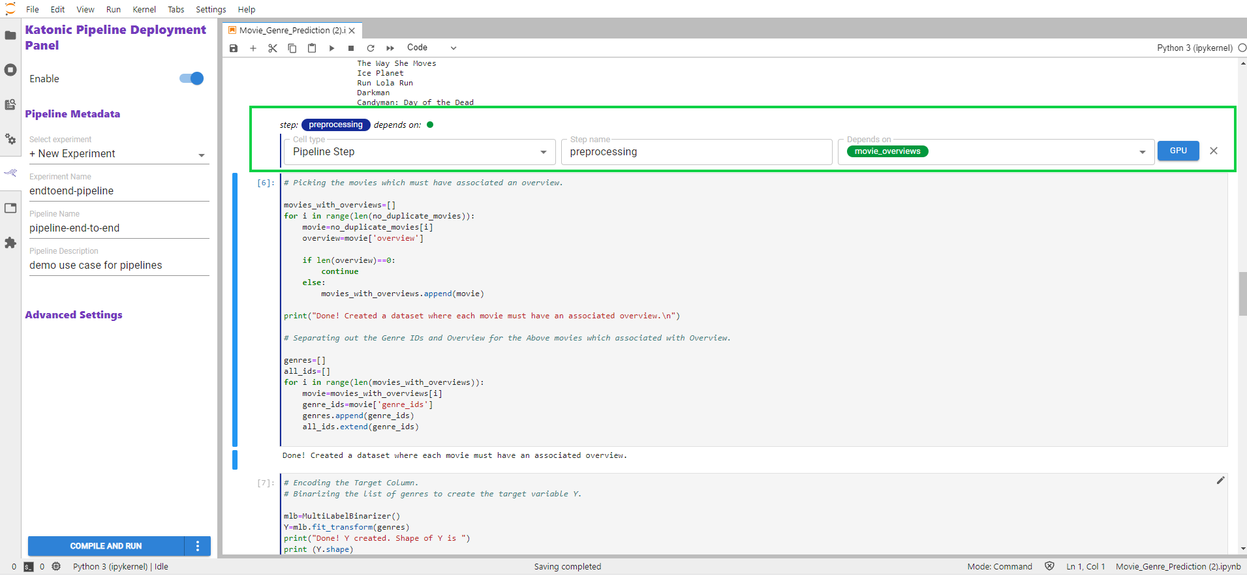Save the notebook with the disk icon
Image resolution: width=1247 pixels, height=576 pixels.
click(x=234, y=48)
